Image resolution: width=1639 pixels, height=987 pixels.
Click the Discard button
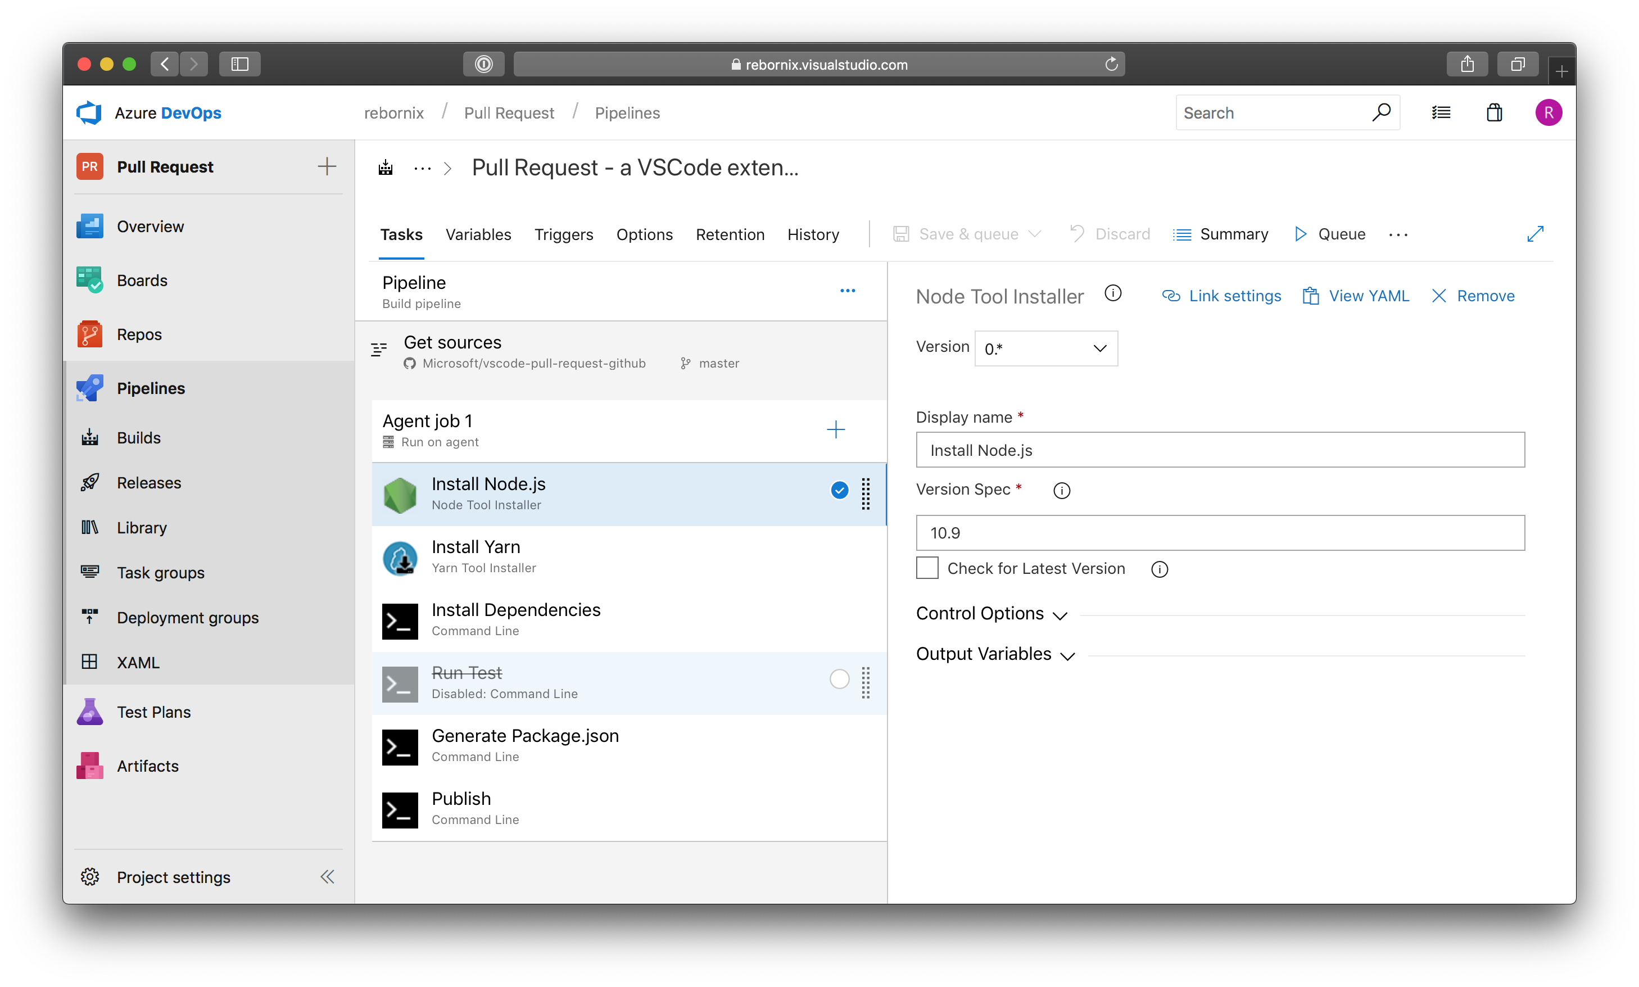tap(1110, 234)
